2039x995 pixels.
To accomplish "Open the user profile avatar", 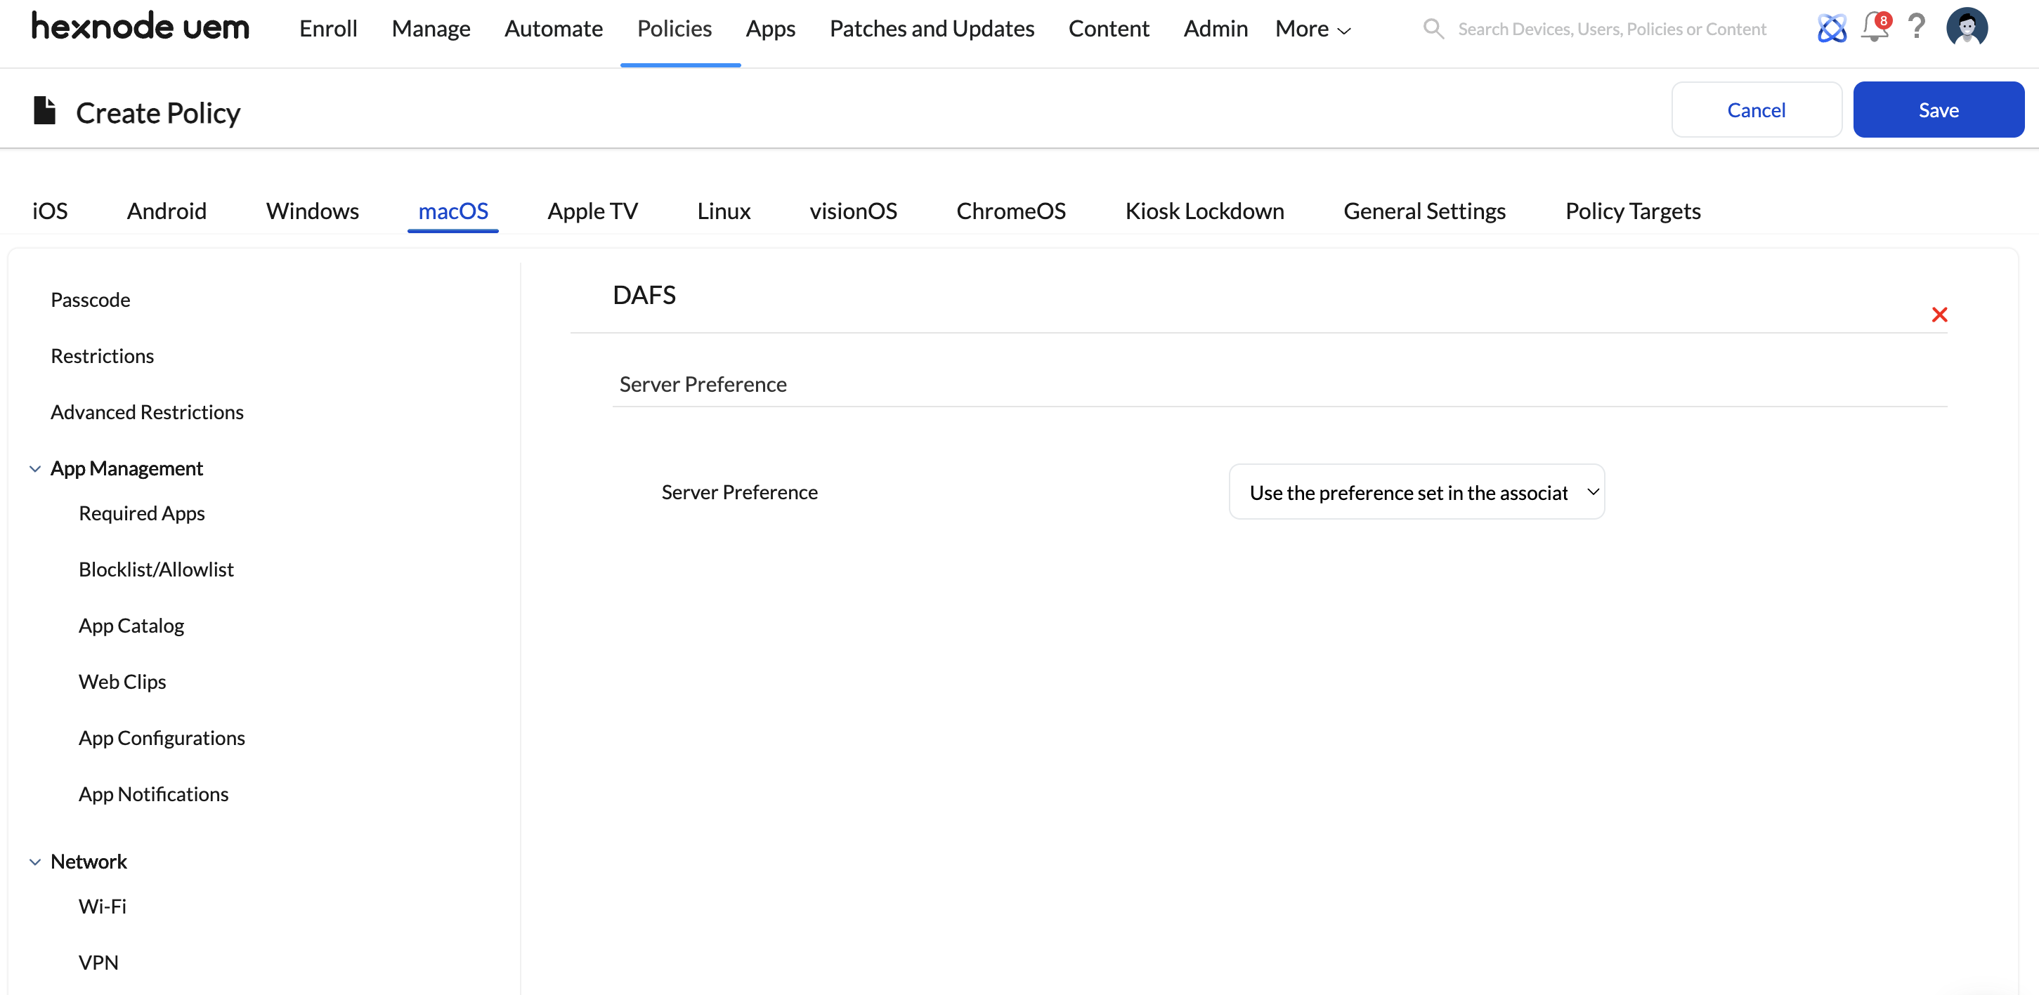I will [x=1966, y=27].
